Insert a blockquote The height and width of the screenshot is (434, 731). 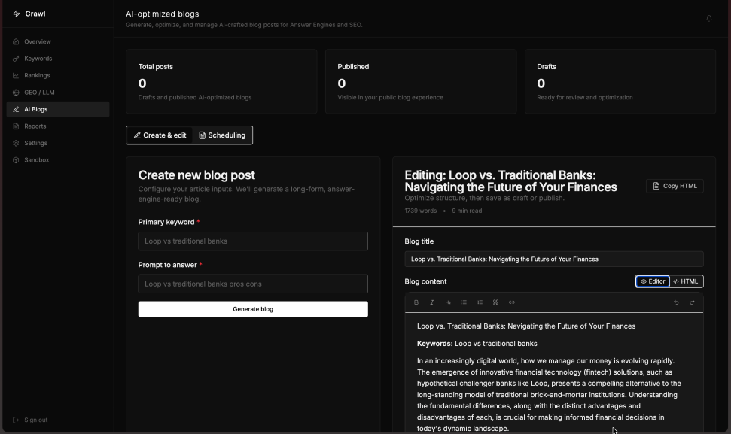coord(495,302)
